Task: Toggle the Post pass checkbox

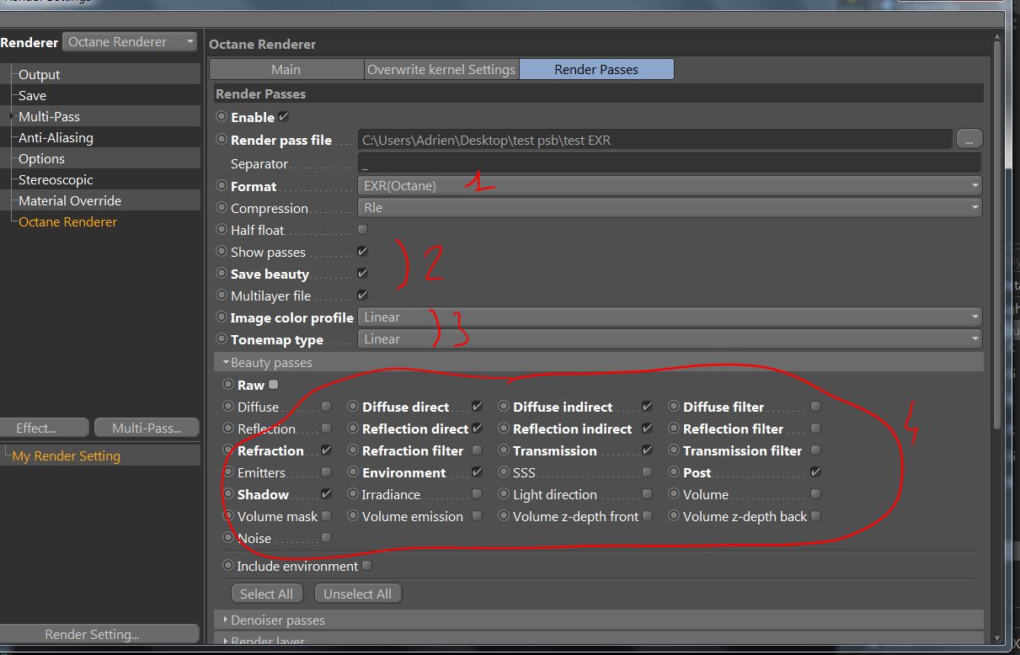Action: (815, 471)
